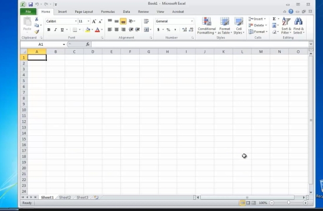Viewport: 323px width, 211px height.
Task: Open the Calibri font name dropdown
Action: point(76,21)
